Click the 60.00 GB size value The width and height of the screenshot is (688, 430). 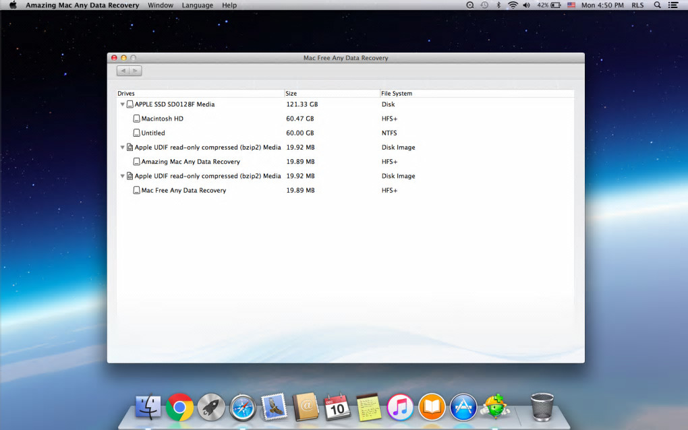(x=300, y=133)
